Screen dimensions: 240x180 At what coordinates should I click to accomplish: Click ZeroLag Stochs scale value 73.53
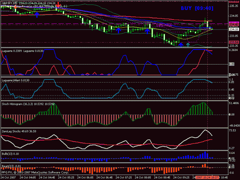(232, 130)
